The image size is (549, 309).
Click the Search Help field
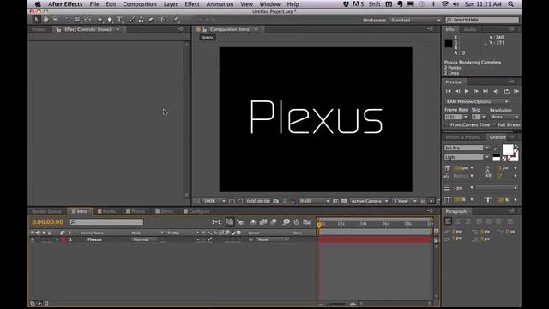(482, 20)
